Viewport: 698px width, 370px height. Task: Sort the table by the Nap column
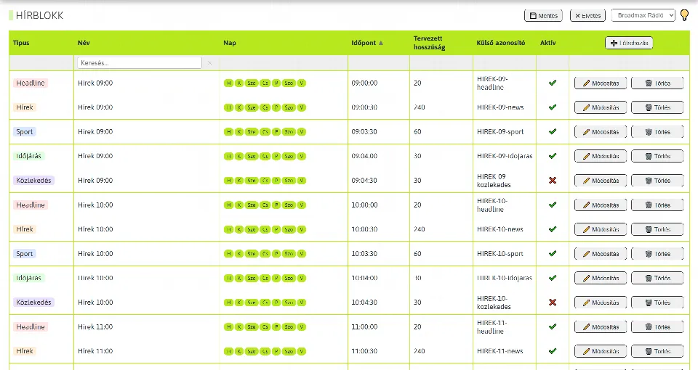[230, 43]
